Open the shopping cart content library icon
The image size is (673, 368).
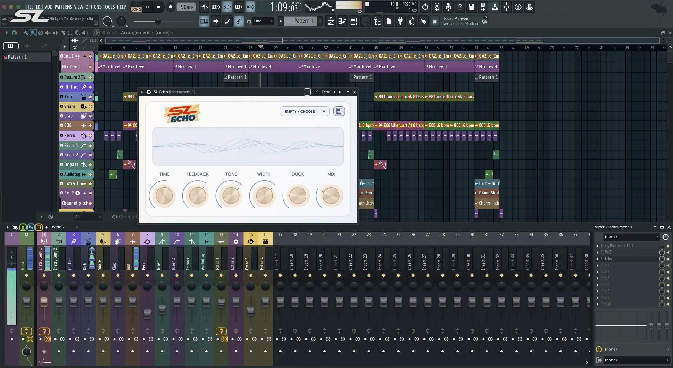[x=435, y=21]
